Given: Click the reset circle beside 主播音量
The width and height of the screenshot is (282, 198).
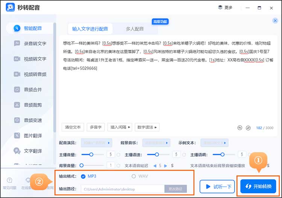Looking at the screenshot, I should (118, 154).
